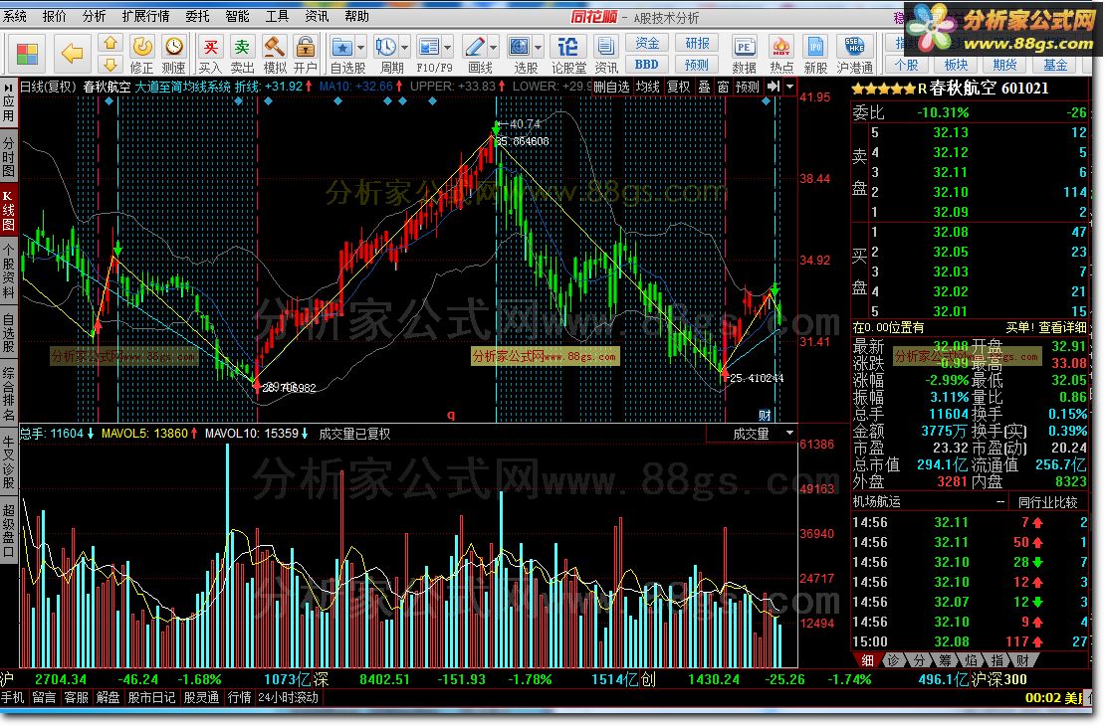Open the 数据 PE data icon
The width and height of the screenshot is (1105, 726).
[745, 55]
